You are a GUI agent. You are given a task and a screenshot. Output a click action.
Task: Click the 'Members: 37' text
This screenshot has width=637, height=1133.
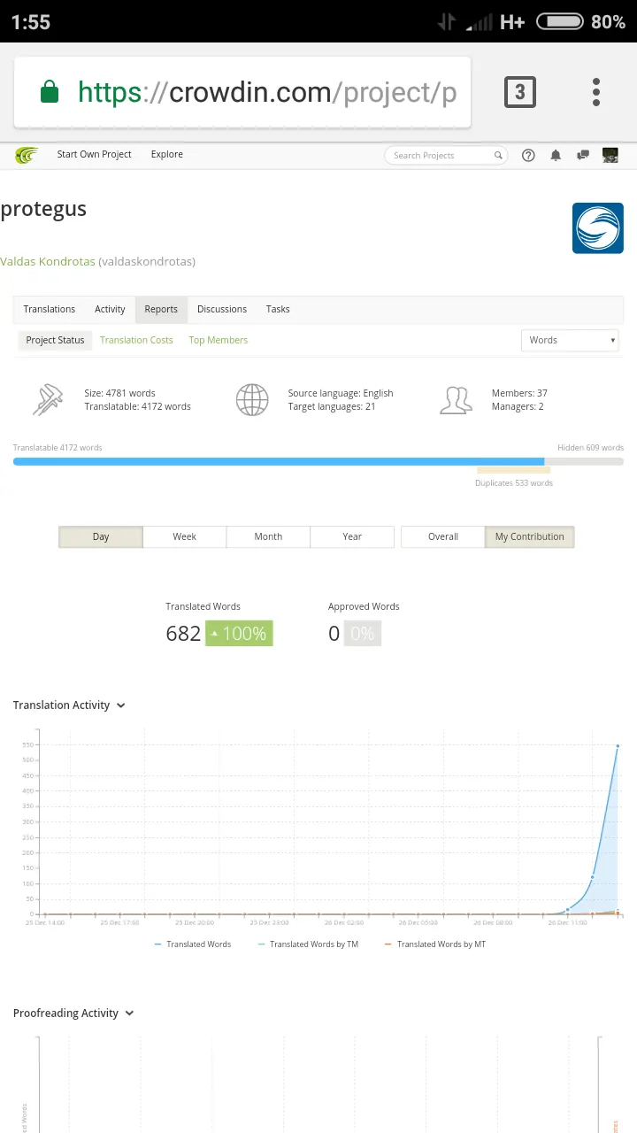[x=519, y=393]
